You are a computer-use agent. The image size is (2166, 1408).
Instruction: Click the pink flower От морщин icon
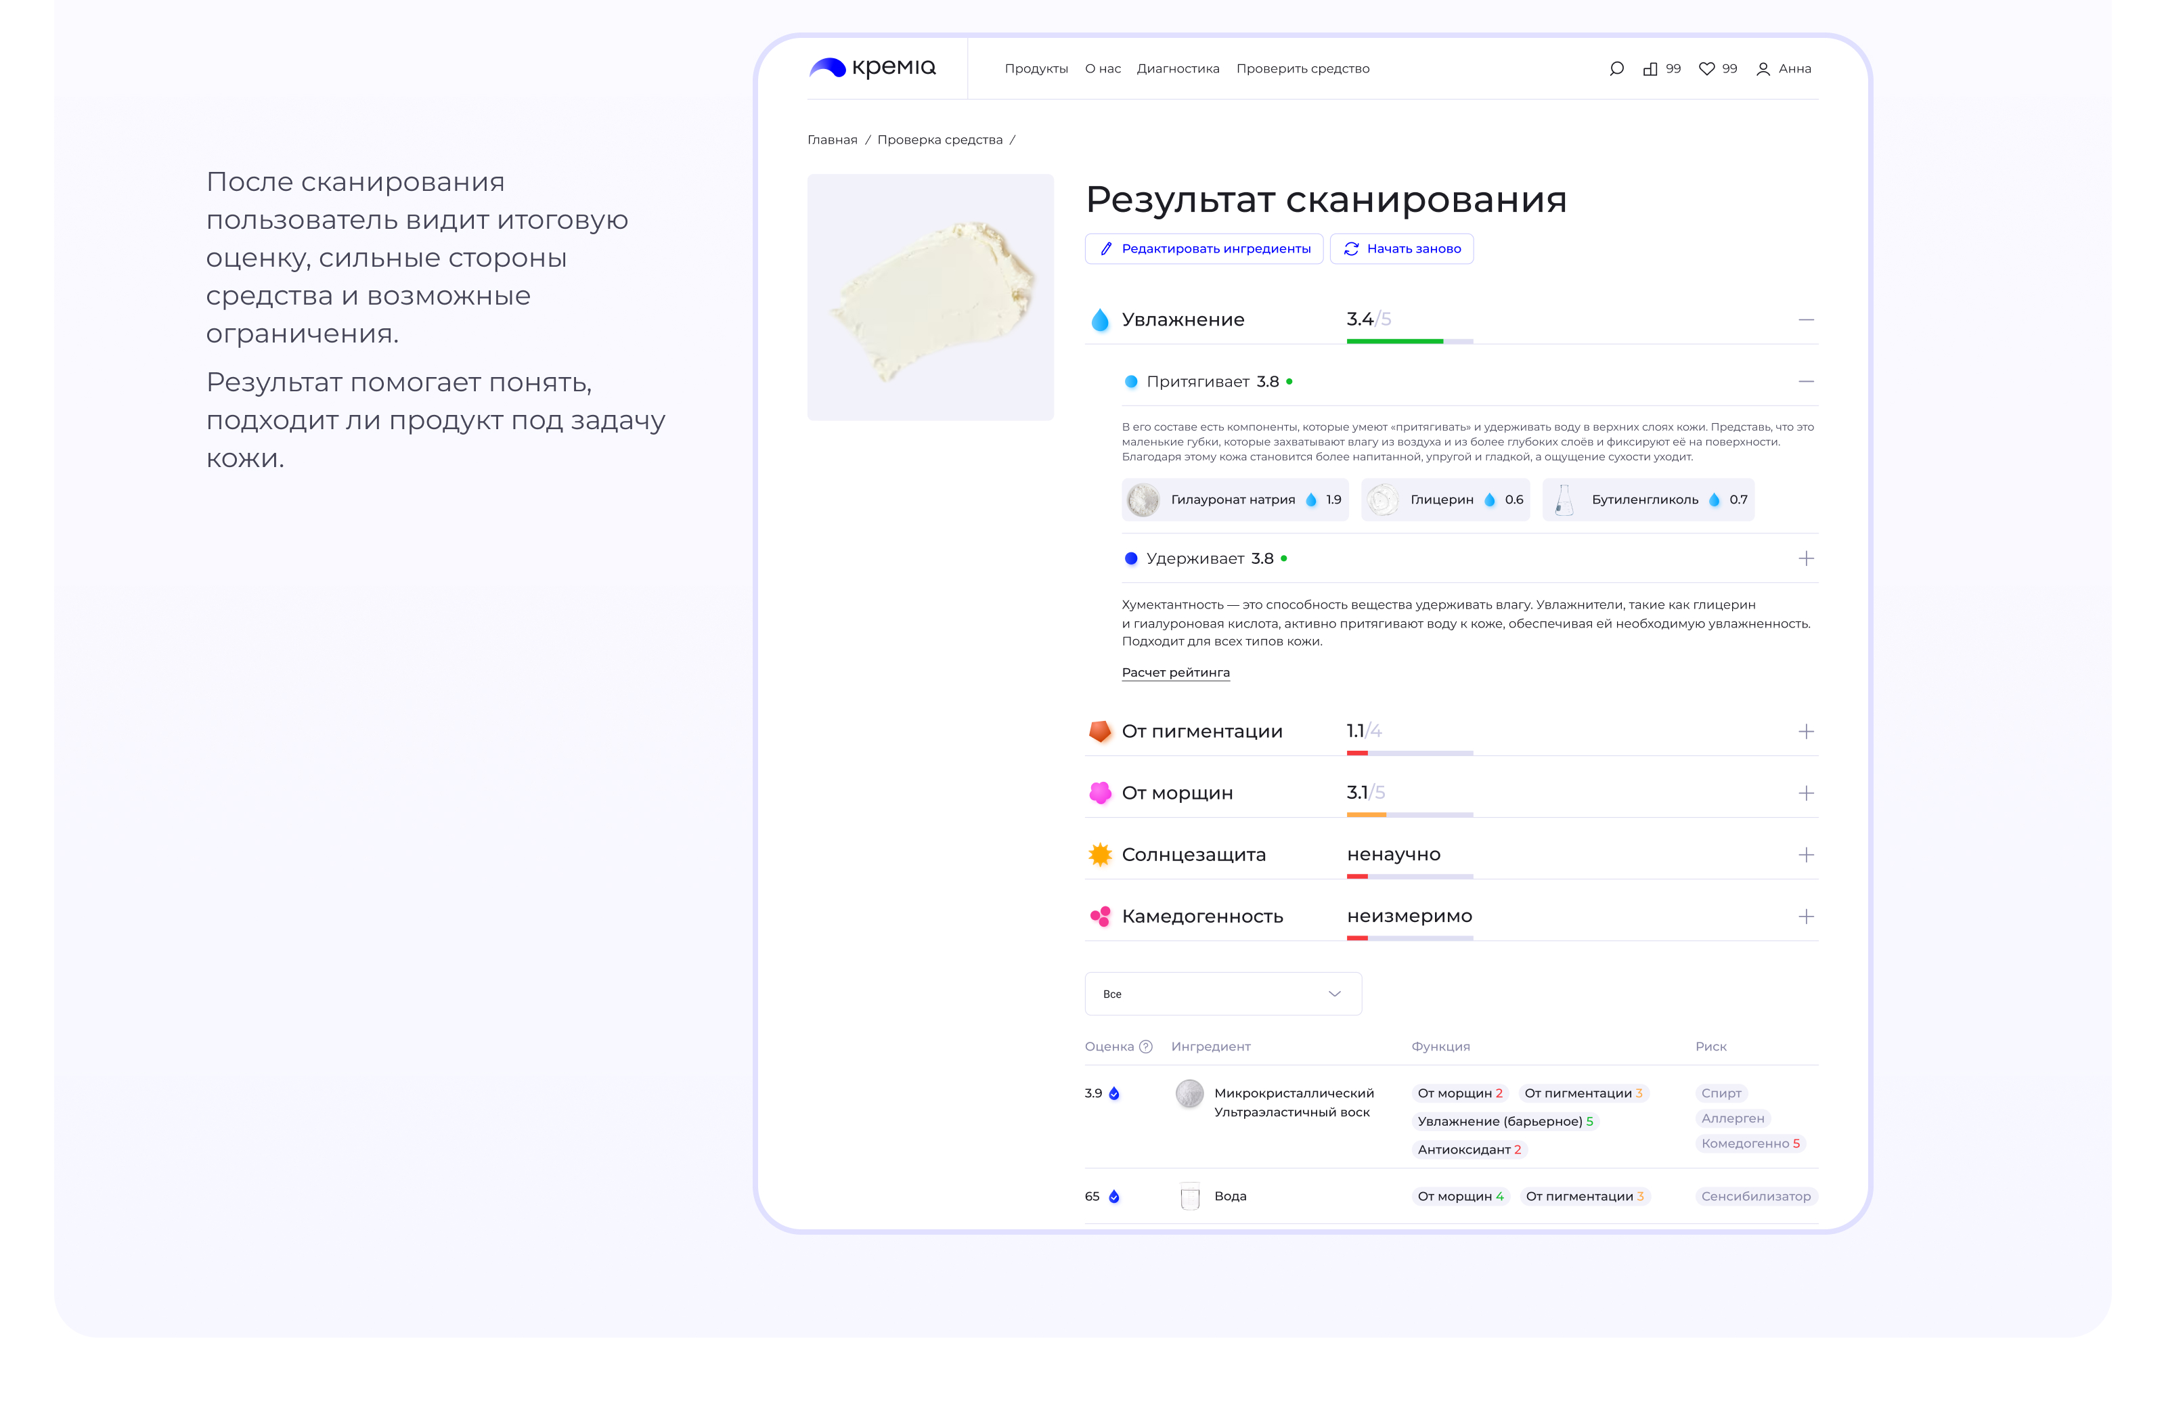point(1101,793)
